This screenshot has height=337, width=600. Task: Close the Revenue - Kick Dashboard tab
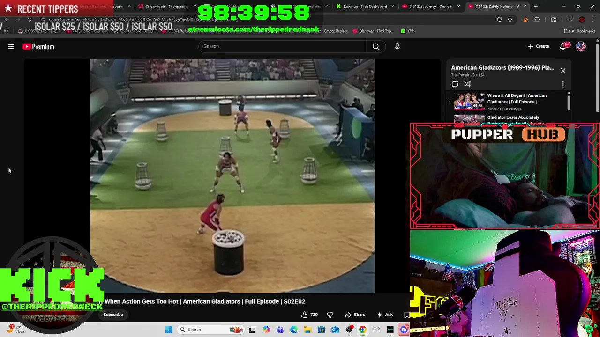393,7
